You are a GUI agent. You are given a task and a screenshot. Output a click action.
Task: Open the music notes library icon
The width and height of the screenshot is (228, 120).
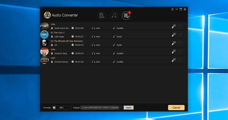[x=114, y=16]
